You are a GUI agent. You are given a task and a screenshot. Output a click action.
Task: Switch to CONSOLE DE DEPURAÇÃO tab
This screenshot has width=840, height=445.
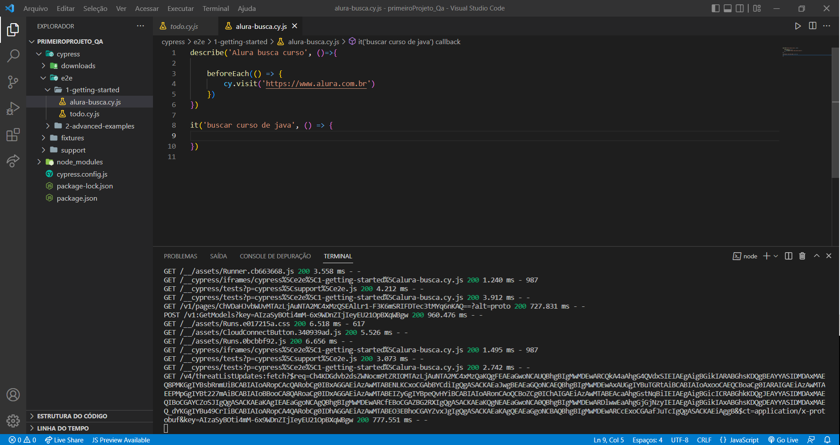click(275, 256)
